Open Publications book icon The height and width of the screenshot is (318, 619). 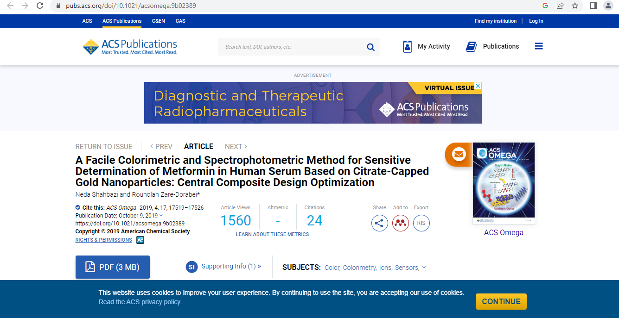click(x=472, y=47)
